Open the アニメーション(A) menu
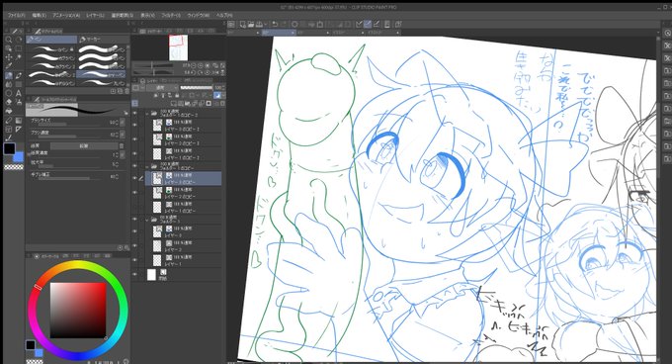 click(x=66, y=15)
